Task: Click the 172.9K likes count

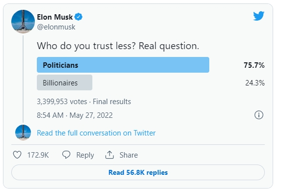Action: [38, 155]
